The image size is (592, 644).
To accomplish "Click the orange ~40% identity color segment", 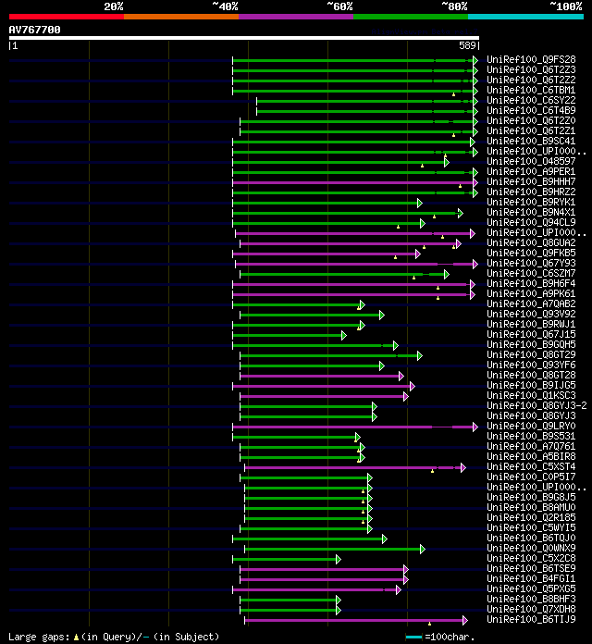I will [x=181, y=17].
